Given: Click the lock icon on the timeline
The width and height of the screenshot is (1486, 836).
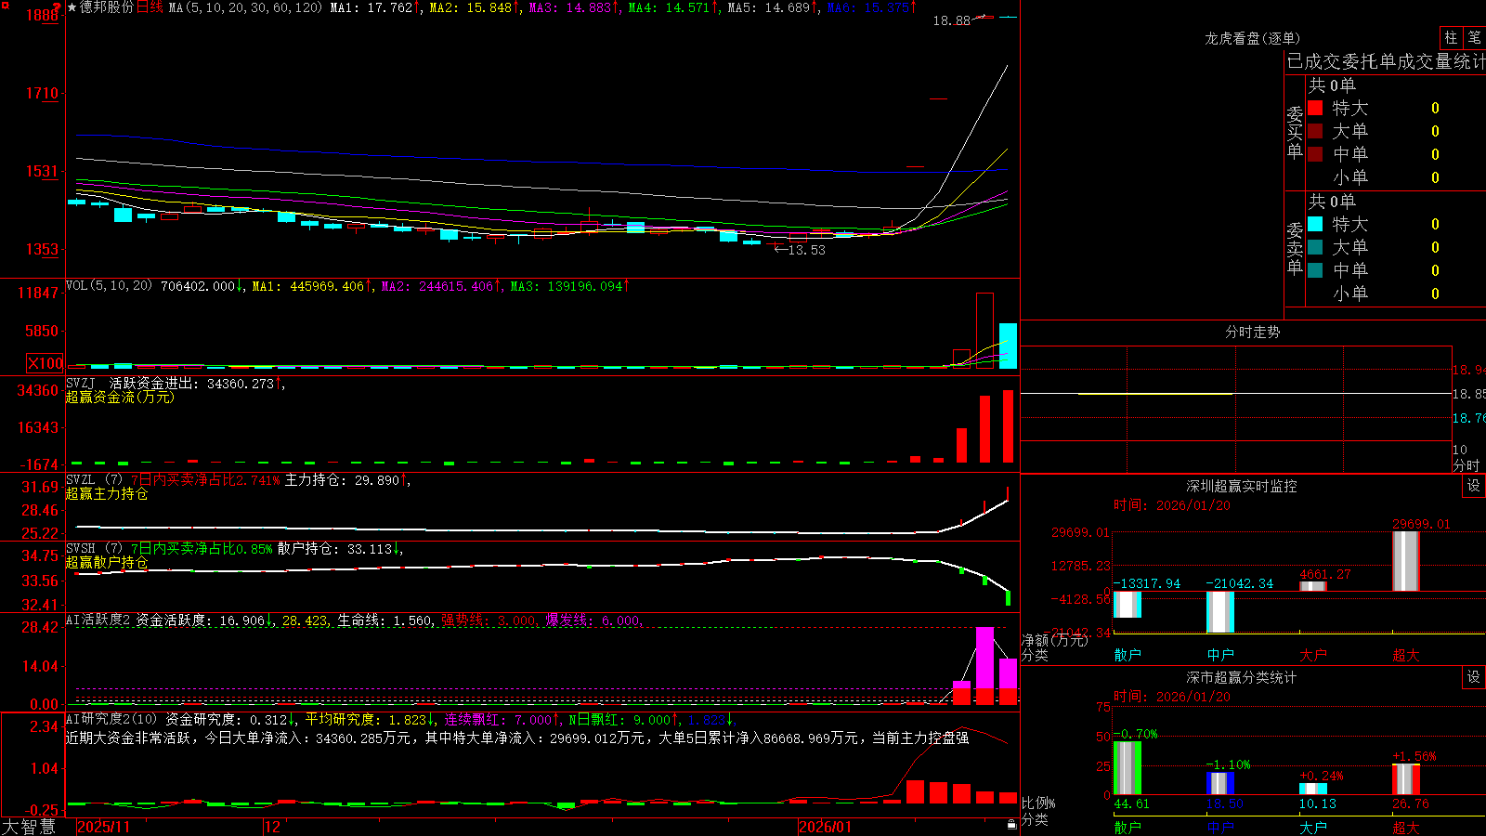Looking at the screenshot, I should (1011, 825).
